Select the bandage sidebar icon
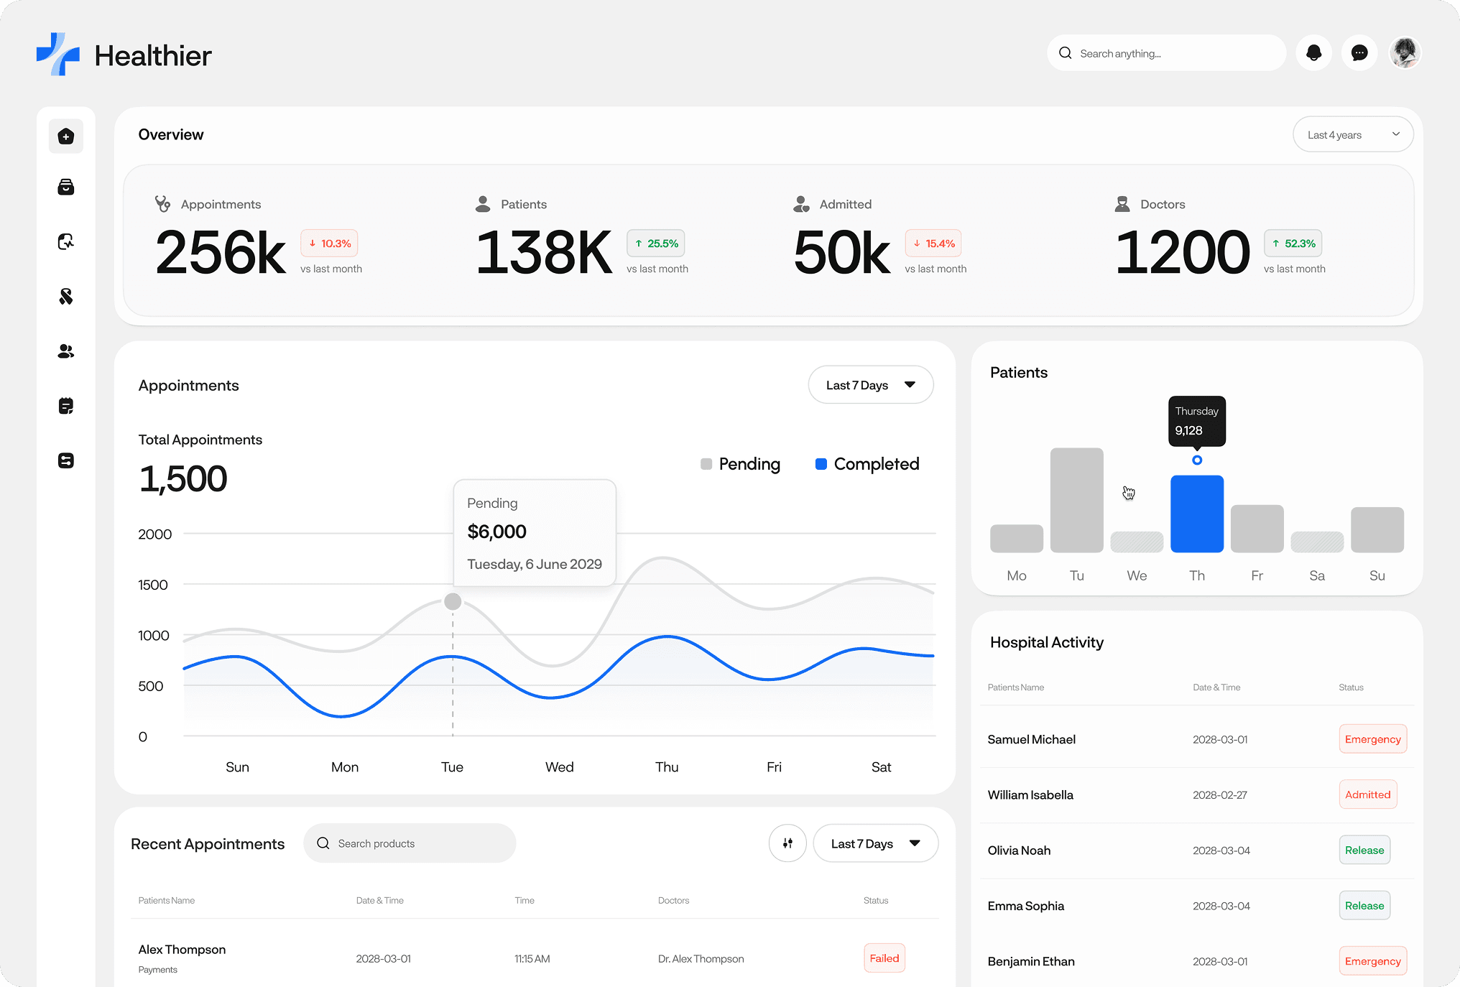Viewport: 1460px width, 987px height. [x=66, y=296]
